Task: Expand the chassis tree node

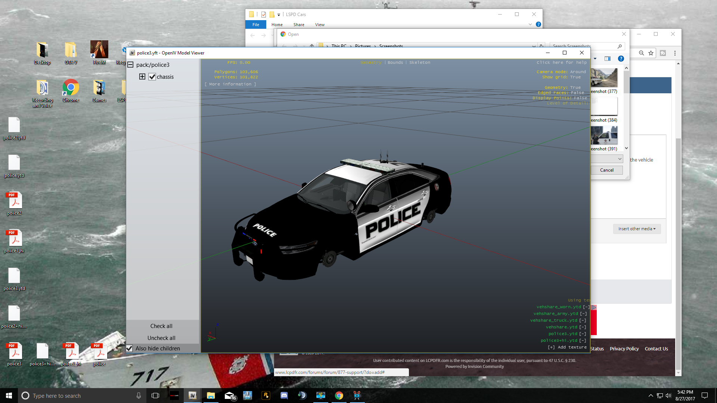Action: coord(142,76)
